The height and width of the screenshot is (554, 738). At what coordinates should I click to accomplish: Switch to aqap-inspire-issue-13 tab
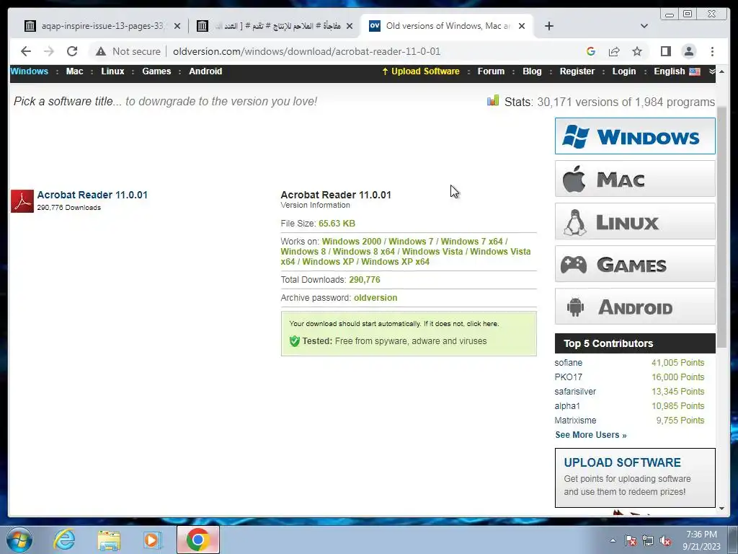[102, 26]
